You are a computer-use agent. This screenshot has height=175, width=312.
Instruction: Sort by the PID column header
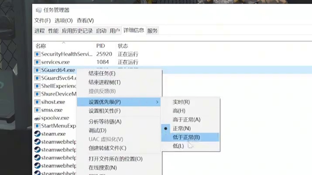click(x=101, y=46)
